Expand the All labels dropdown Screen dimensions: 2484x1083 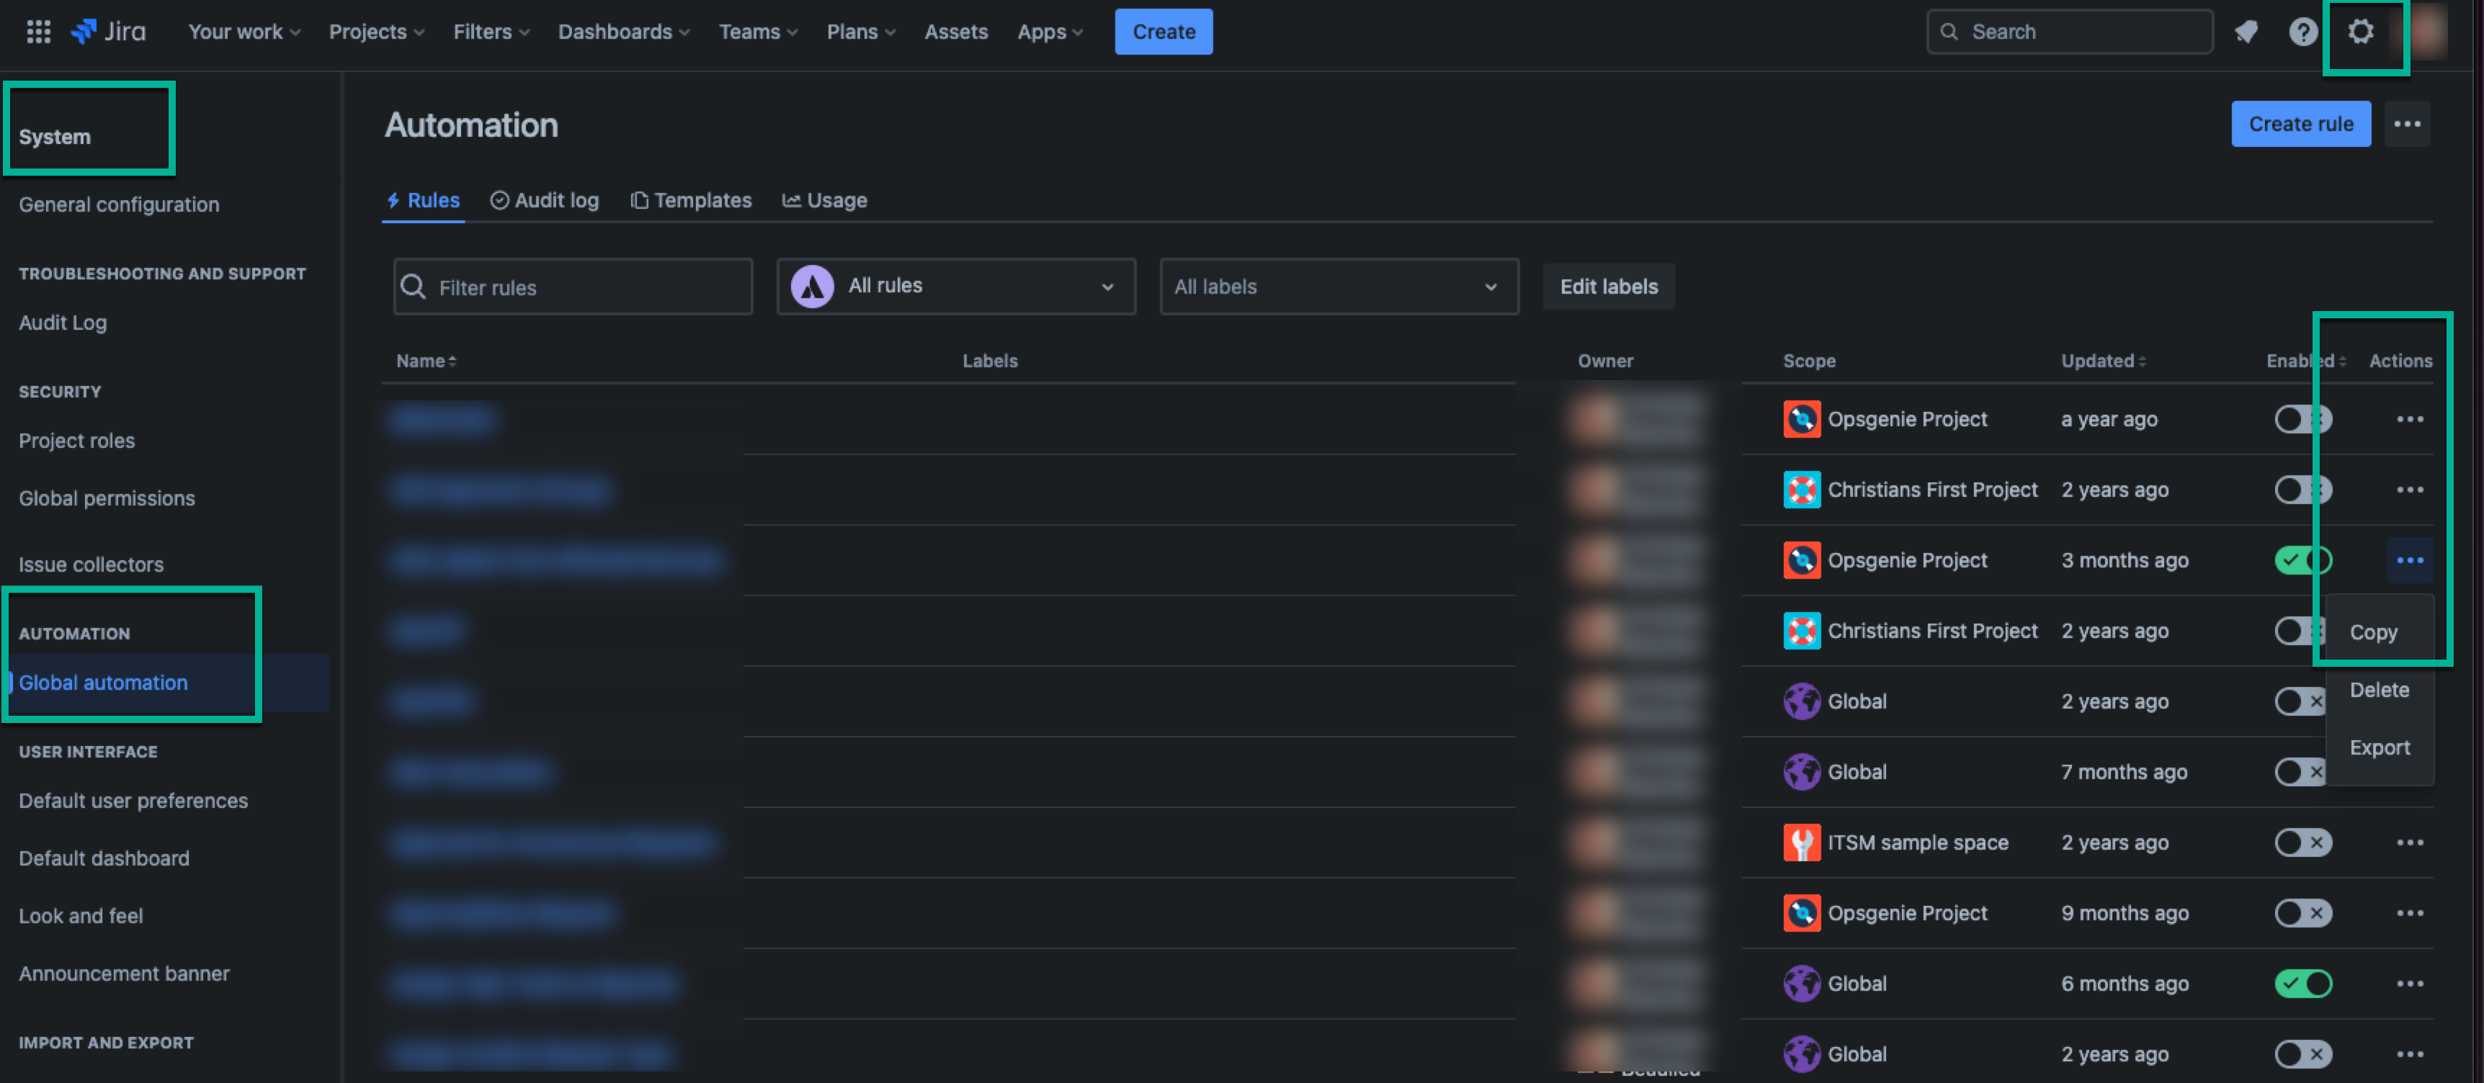point(1339,286)
